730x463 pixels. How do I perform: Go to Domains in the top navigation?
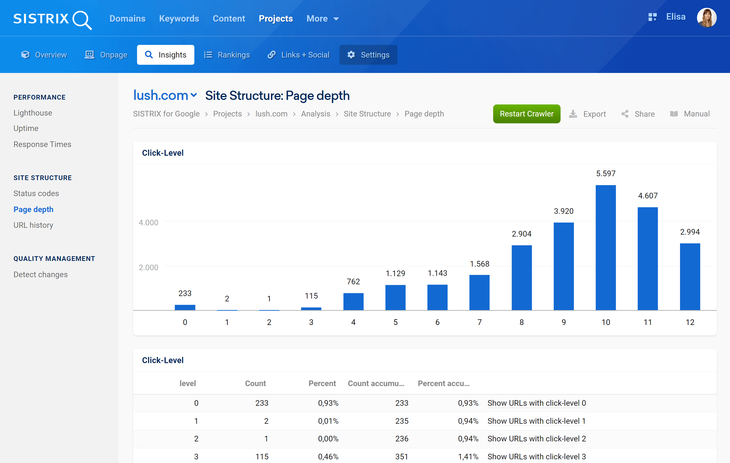(x=127, y=19)
